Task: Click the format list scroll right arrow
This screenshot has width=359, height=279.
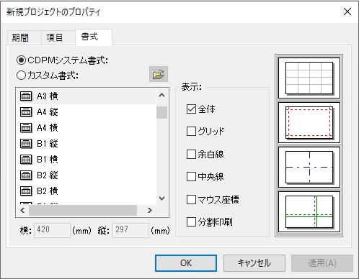Action: point(150,210)
